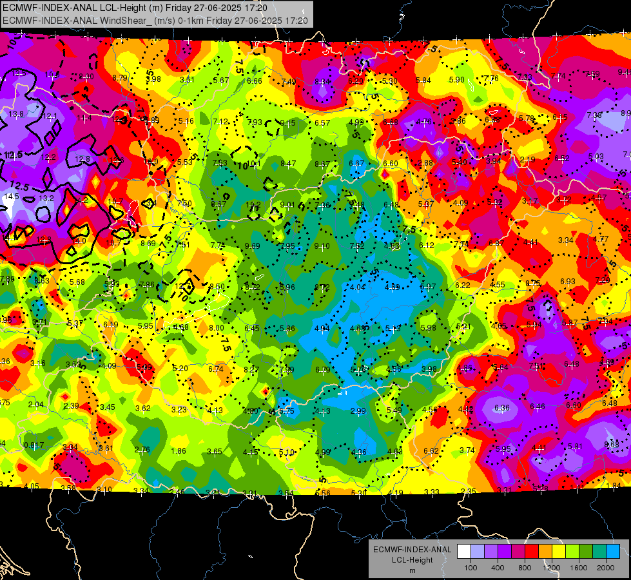Image resolution: width=631 pixels, height=580 pixels.
Task: Click the legend tick label 2000
Action: pos(606,568)
